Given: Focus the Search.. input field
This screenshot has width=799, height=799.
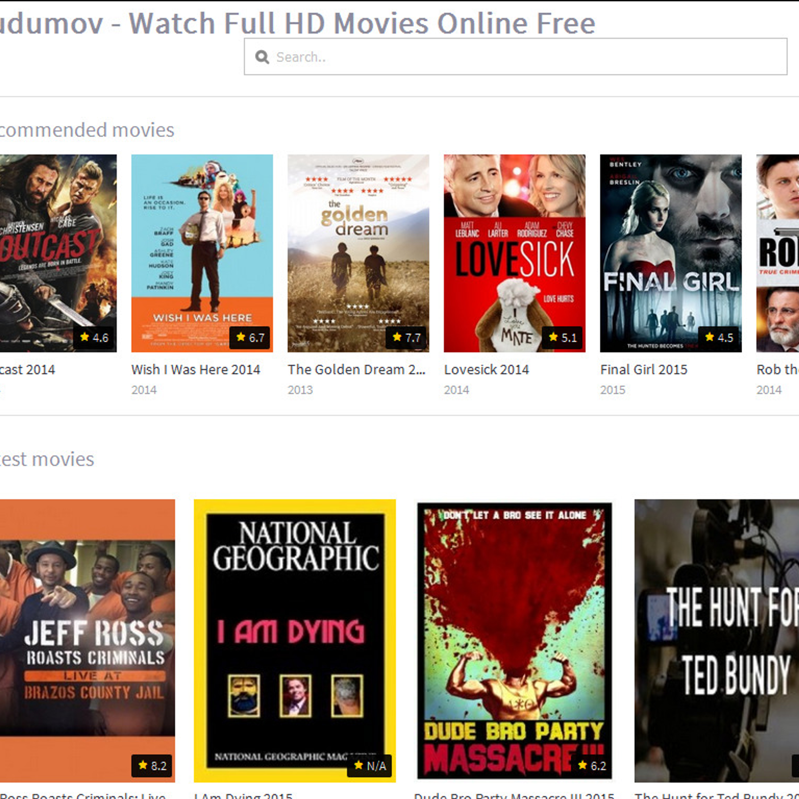Looking at the screenshot, I should point(515,57).
